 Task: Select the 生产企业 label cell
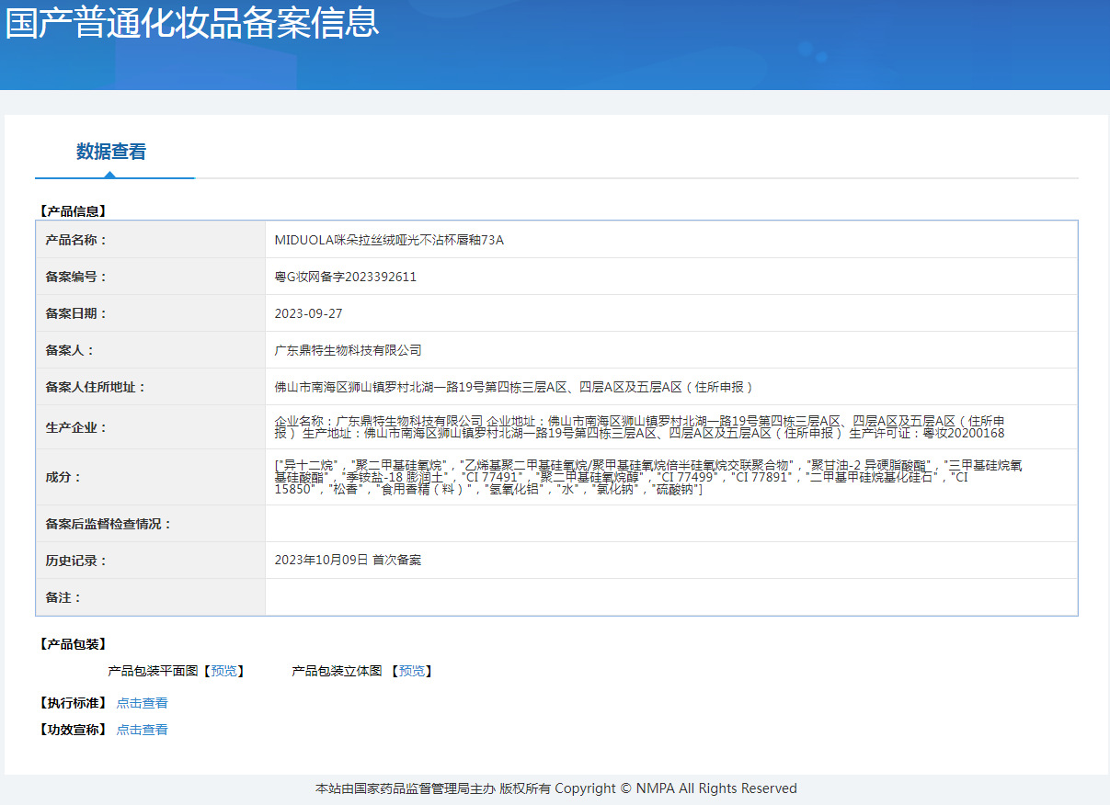coord(151,427)
